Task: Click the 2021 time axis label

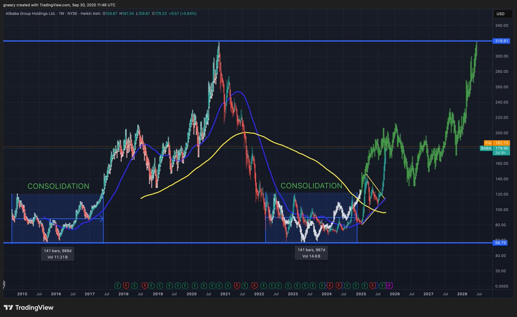Action: pyautogui.click(x=225, y=294)
